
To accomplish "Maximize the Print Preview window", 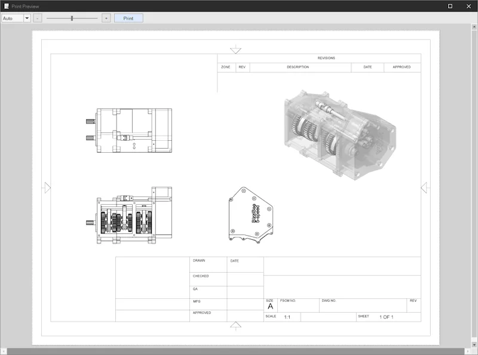I will (450, 6).
